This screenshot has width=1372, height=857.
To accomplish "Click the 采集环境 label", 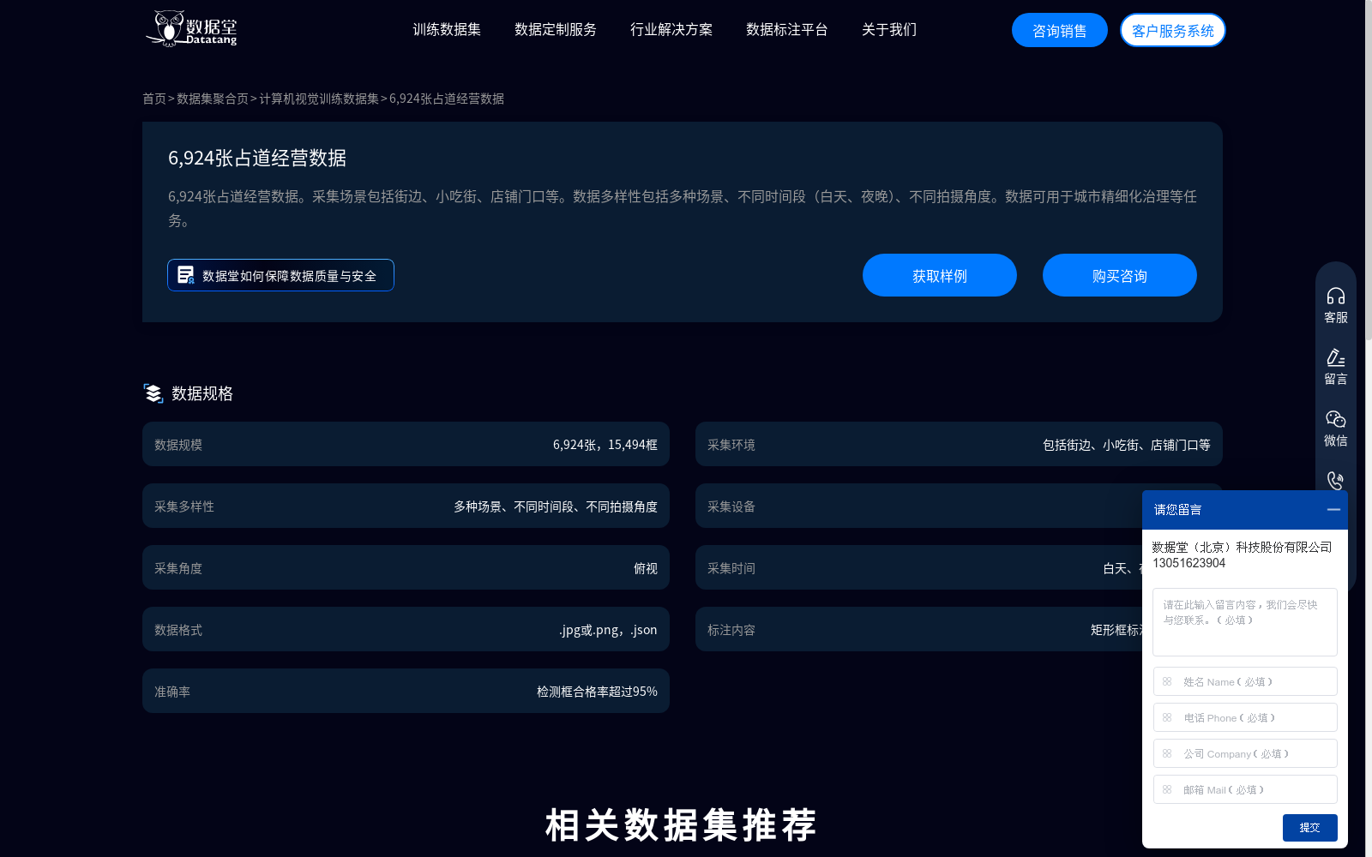I will point(731,445).
